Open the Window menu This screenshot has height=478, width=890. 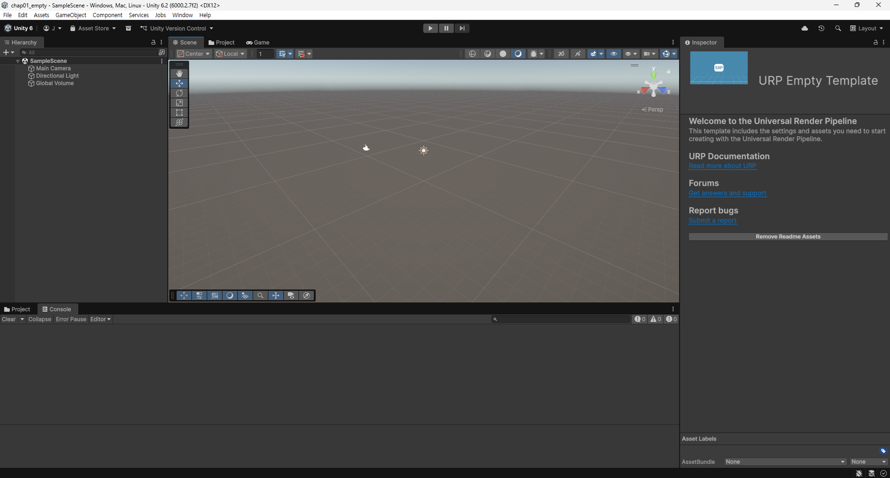(x=183, y=15)
